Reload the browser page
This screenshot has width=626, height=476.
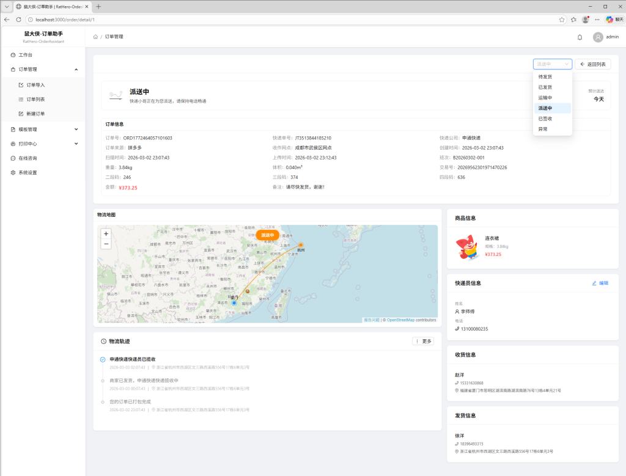point(18,20)
